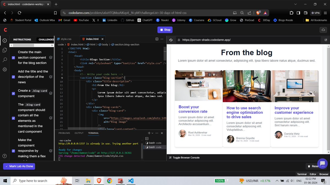
Task: Open the Brave wallet icon
Action: point(306,13)
